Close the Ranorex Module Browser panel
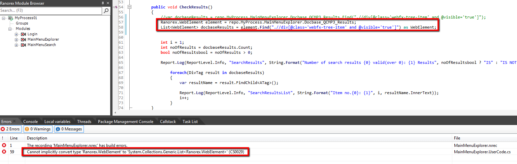517x164 pixels. [x=107, y=3]
